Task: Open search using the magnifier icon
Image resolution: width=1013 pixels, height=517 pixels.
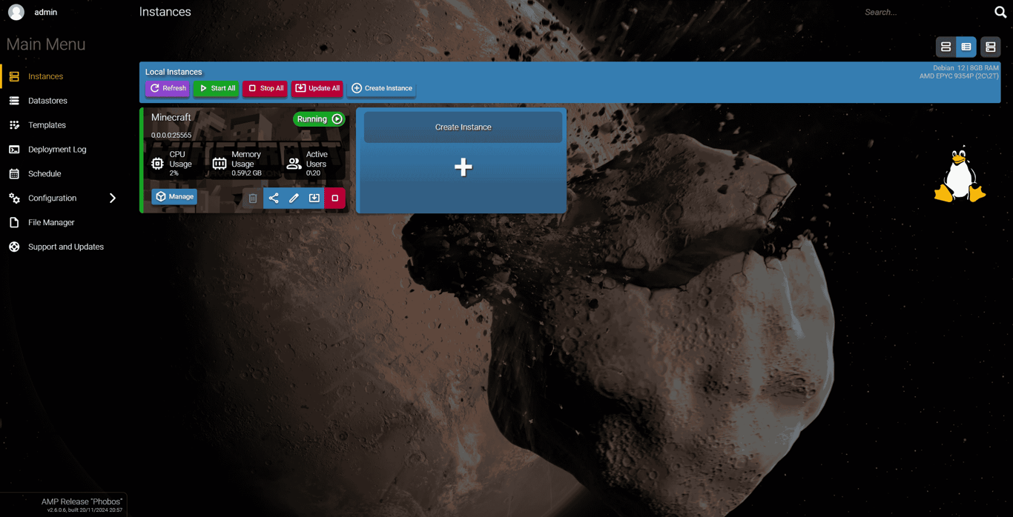Action: (1000, 12)
